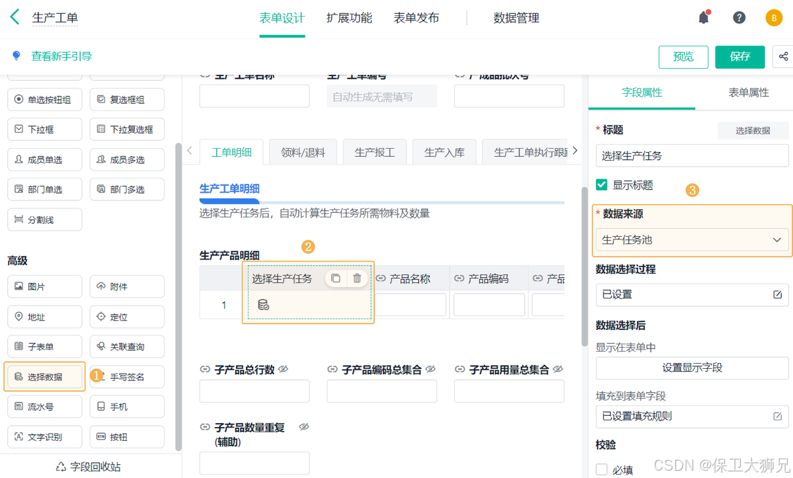This screenshot has width=793, height=478.
Task: Add the 手写签名 field widget
Action: click(127, 377)
